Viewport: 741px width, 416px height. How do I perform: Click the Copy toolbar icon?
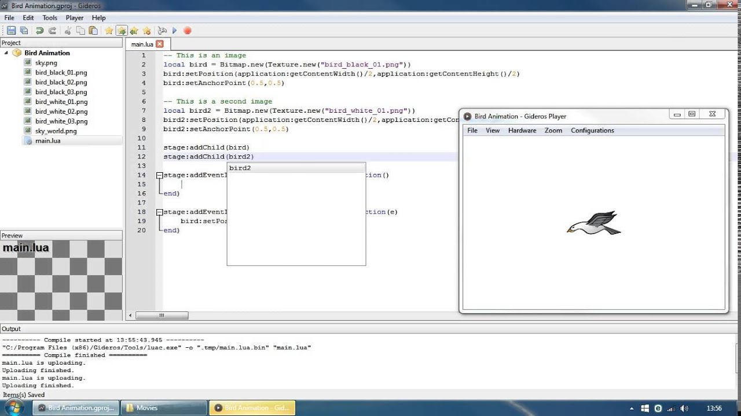[80, 31]
